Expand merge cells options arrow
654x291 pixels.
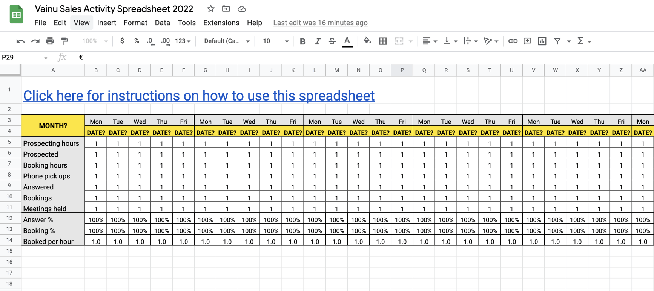411,41
